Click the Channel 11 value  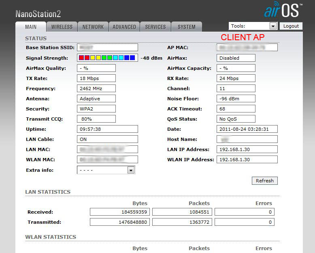(x=236, y=89)
